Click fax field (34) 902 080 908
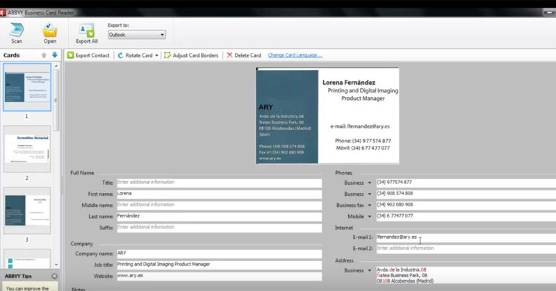 click(x=466, y=205)
